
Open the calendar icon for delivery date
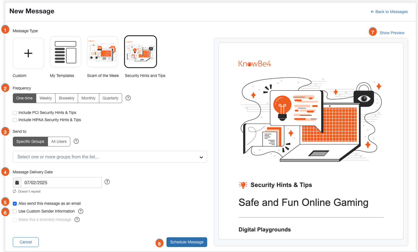17,182
